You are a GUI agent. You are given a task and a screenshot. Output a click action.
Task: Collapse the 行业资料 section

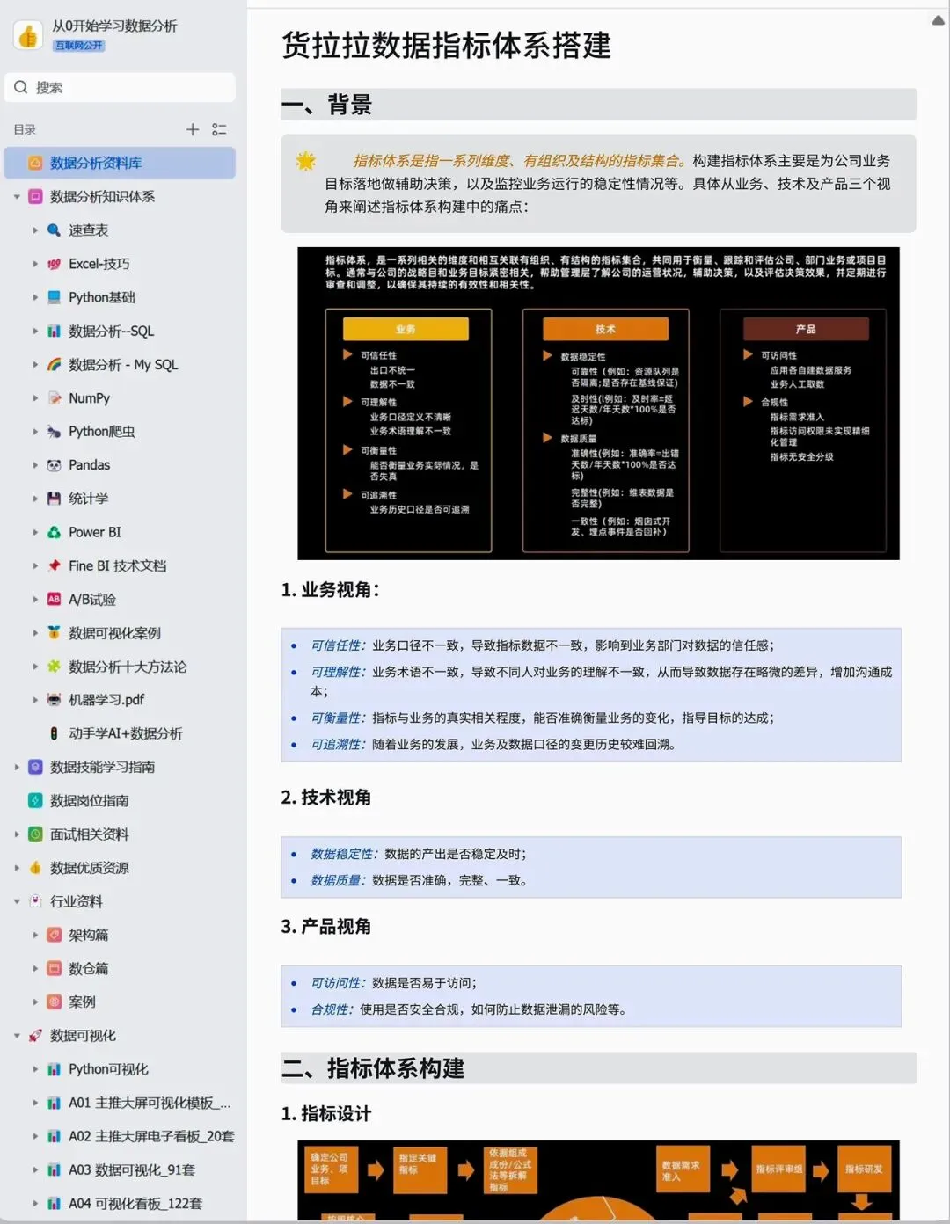point(17,901)
